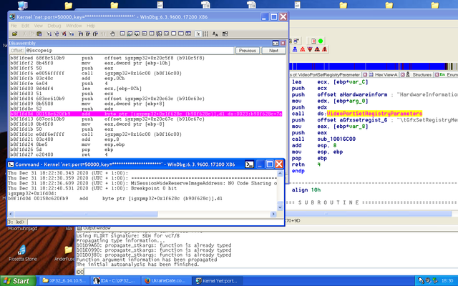Click Command window horizontal scrollbar thumb
This screenshot has height=286, width=458.
click(x=87, y=214)
